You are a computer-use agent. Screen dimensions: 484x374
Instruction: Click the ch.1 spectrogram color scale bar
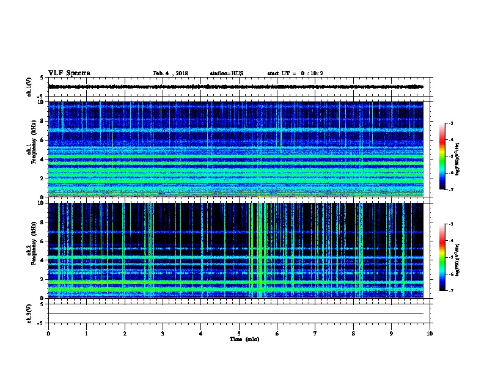(x=442, y=156)
